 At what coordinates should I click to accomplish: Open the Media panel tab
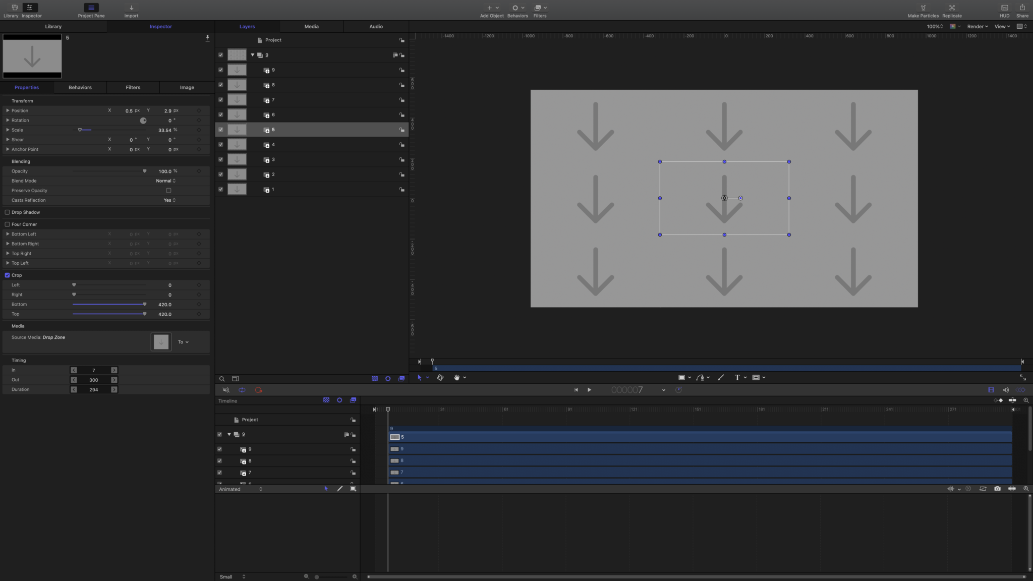point(311,26)
